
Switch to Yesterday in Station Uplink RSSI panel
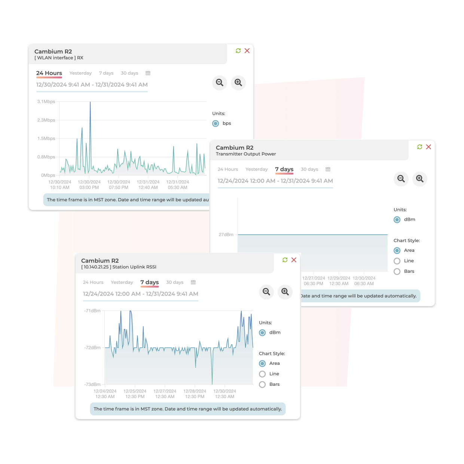(x=122, y=282)
